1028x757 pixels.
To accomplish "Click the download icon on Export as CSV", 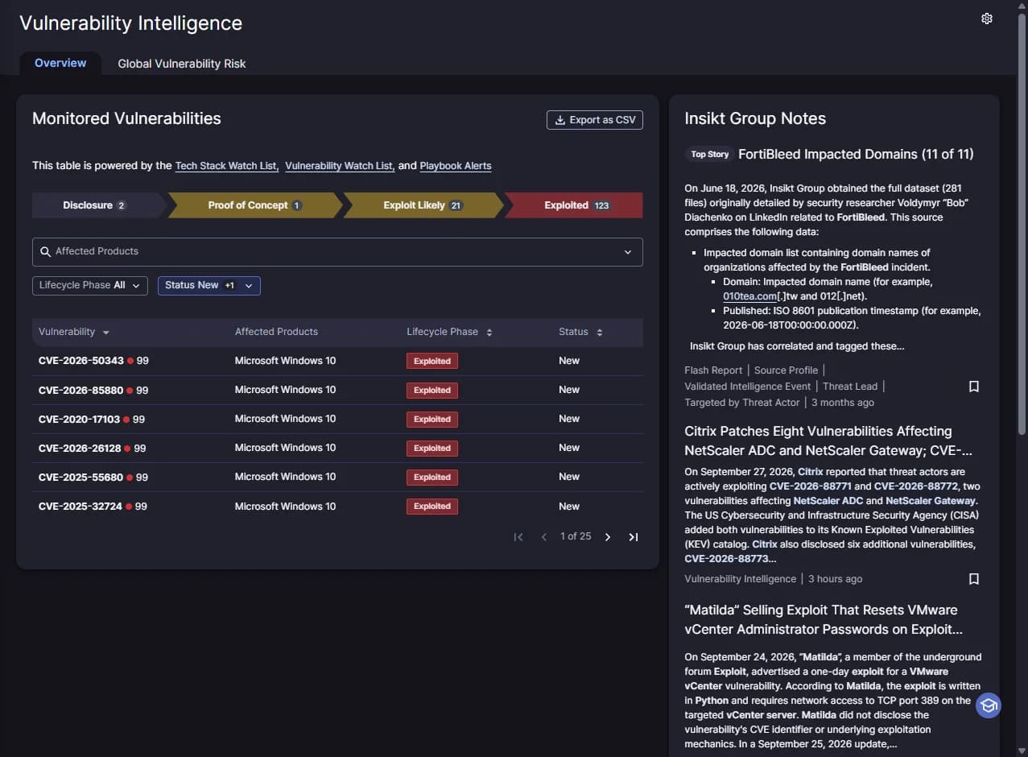I will pyautogui.click(x=560, y=120).
